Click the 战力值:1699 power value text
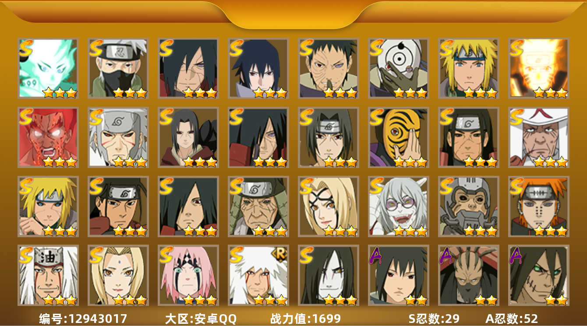 (x=305, y=319)
